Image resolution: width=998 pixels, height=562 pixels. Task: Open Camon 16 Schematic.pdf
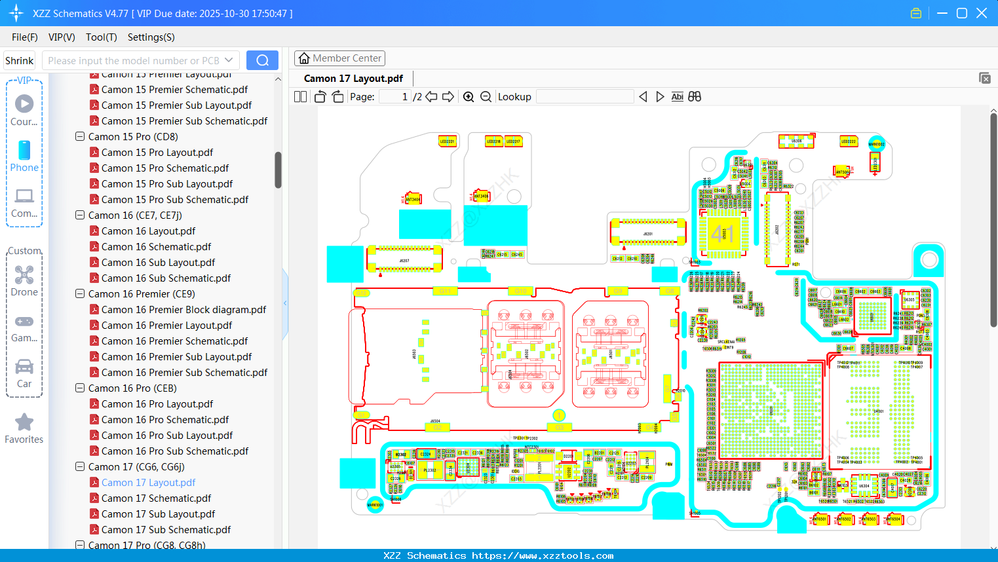coord(156,247)
